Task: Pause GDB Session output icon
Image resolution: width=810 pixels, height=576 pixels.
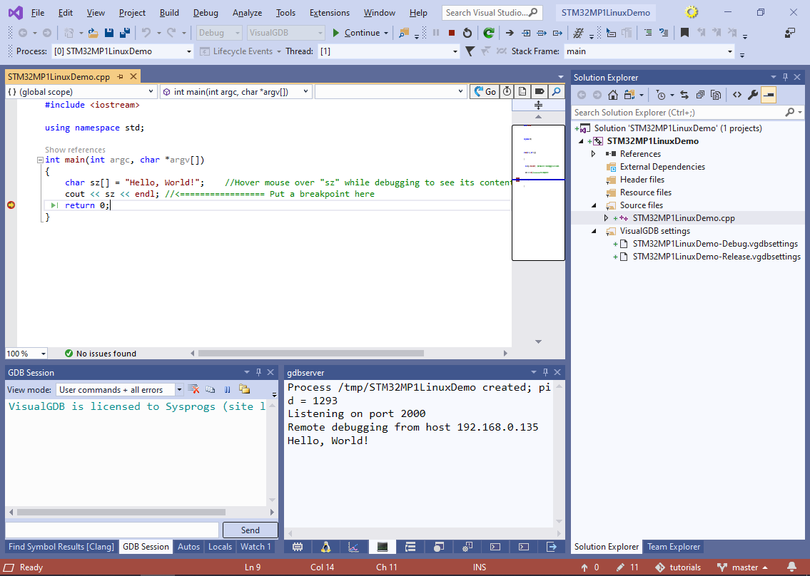Action: (x=227, y=389)
